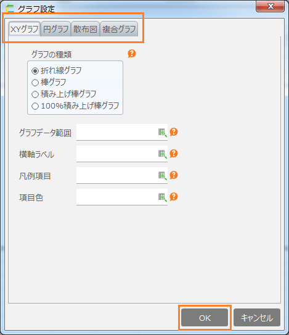Switch to 複合グラフ tab

tap(119, 29)
